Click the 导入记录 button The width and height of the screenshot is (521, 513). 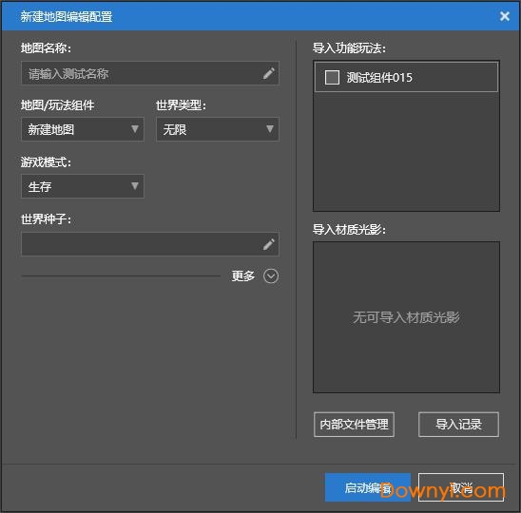point(458,425)
